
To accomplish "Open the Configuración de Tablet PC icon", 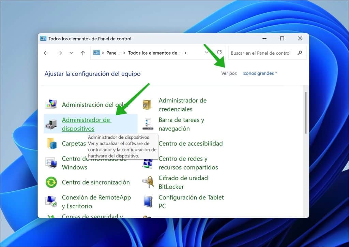I will click(148, 202).
